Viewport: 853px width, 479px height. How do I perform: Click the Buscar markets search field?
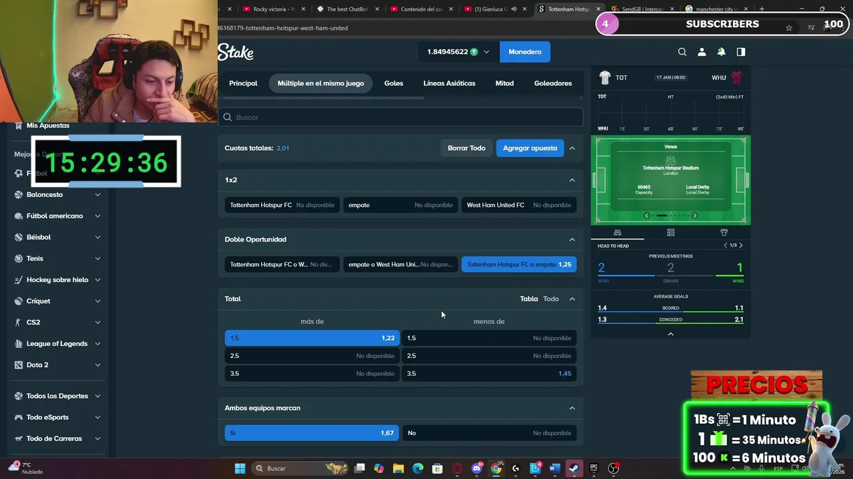click(x=401, y=117)
